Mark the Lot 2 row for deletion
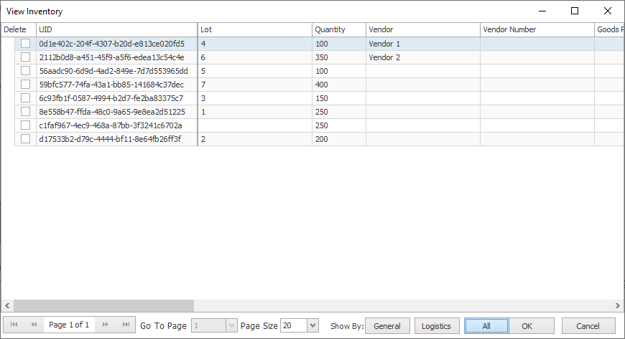Image resolution: width=625 pixels, height=339 pixels. click(x=25, y=139)
